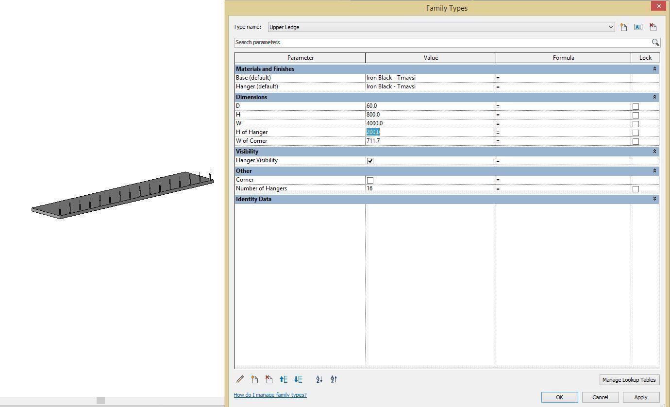Move parameter down with the arrow icon
Viewport: 670px width, 407px height.
[298, 379]
